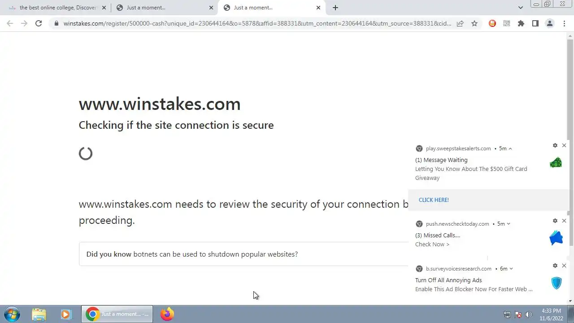This screenshot has width=574, height=323.
Task: Open the red round extension icon
Action: [492, 23]
